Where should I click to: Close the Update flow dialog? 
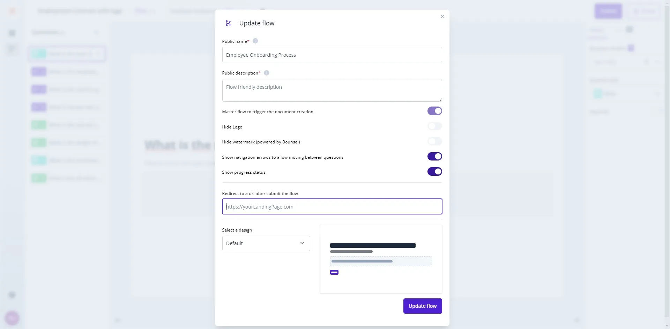[x=442, y=16]
